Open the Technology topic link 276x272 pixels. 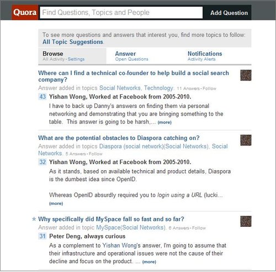[x=158, y=88]
